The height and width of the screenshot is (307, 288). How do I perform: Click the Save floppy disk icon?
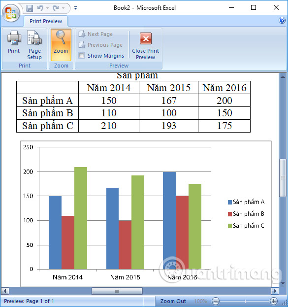(x=30, y=8)
